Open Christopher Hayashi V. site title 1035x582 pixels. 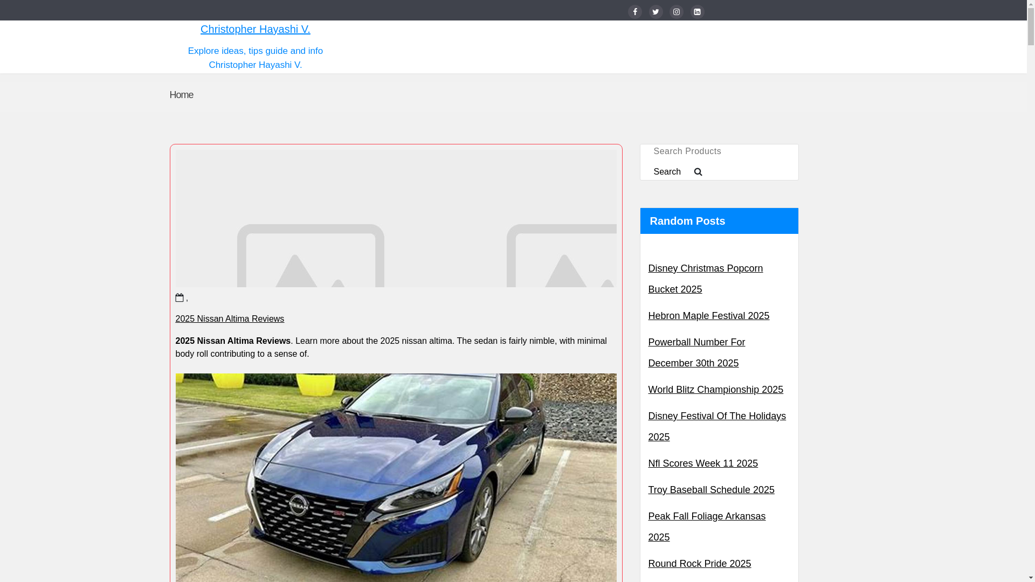click(x=256, y=29)
